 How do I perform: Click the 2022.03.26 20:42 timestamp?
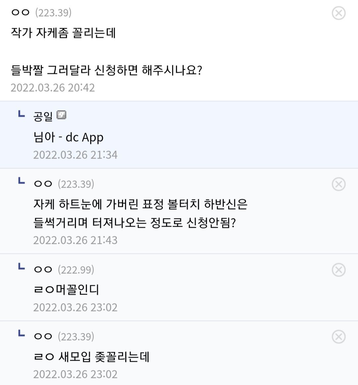click(x=53, y=88)
